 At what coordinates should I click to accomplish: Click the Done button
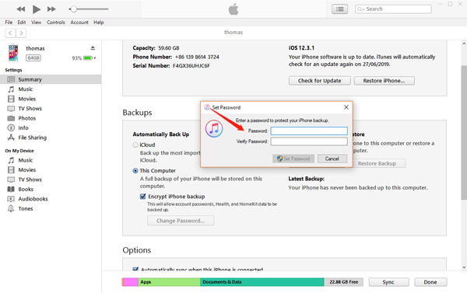[430, 282]
